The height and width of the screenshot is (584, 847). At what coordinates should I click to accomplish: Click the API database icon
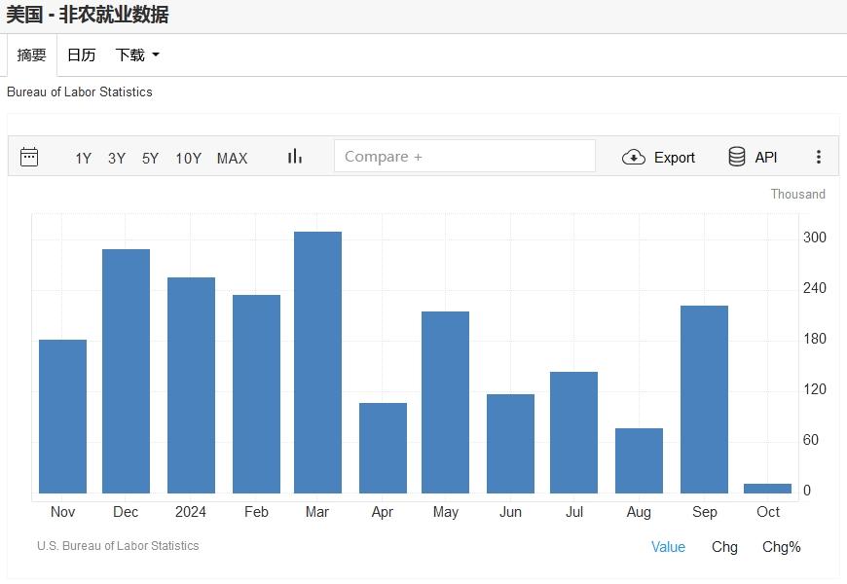(737, 158)
